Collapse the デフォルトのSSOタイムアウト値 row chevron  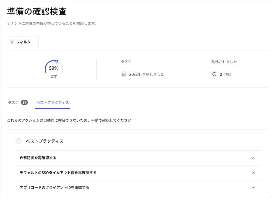(253, 173)
